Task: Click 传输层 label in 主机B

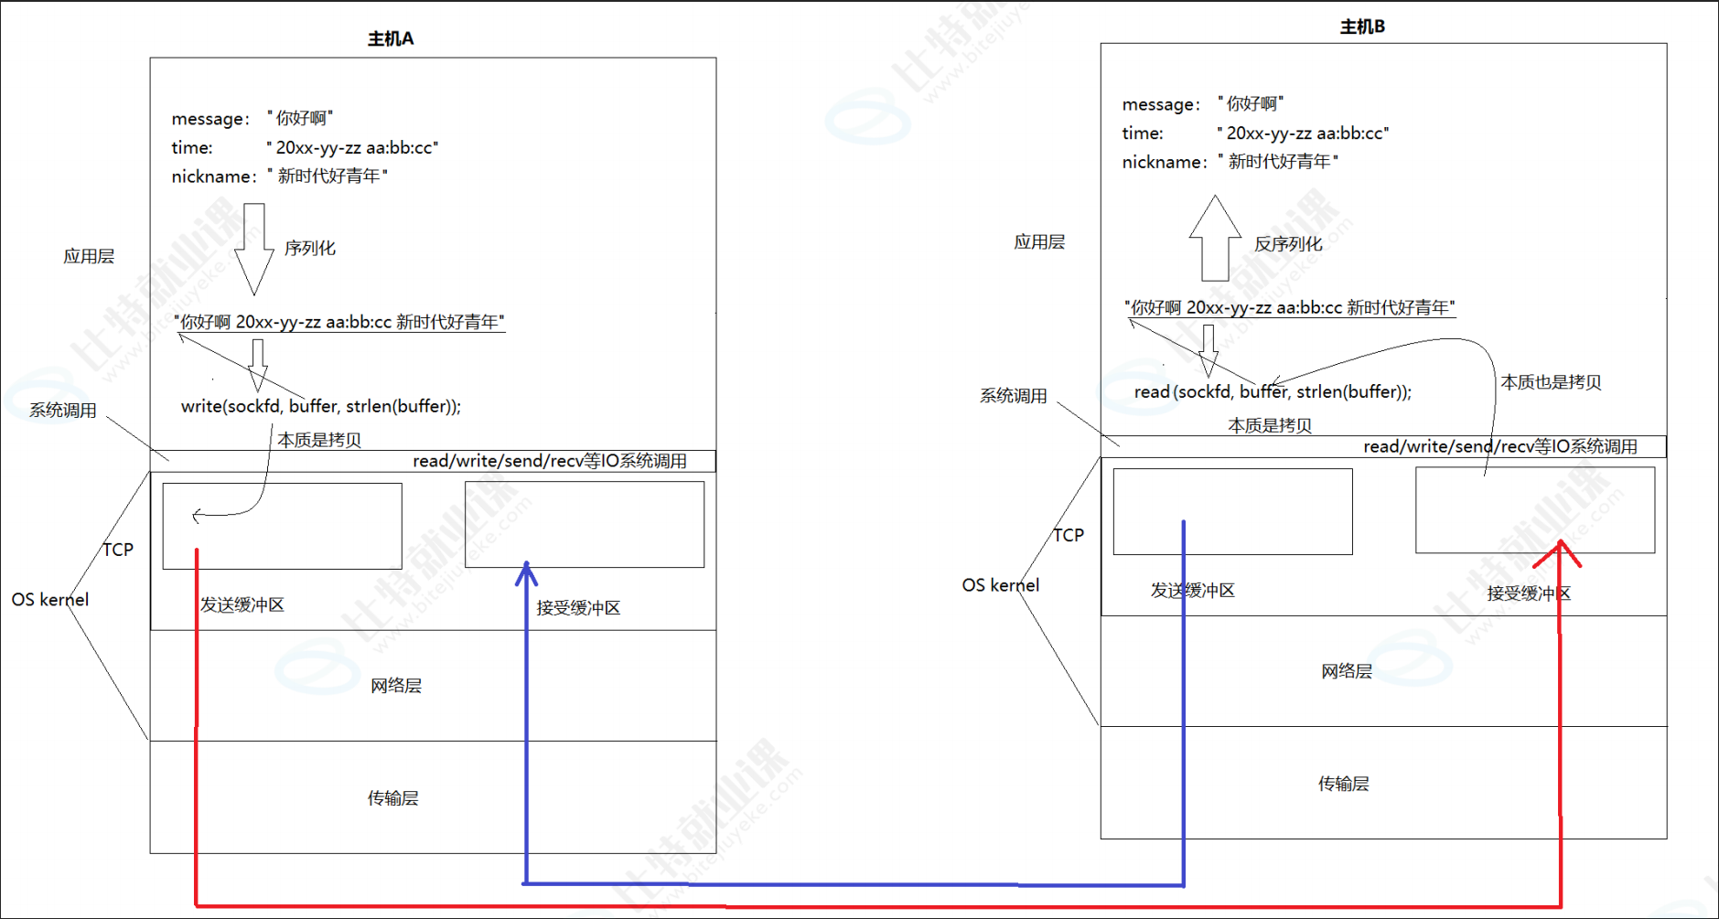Action: (1344, 784)
